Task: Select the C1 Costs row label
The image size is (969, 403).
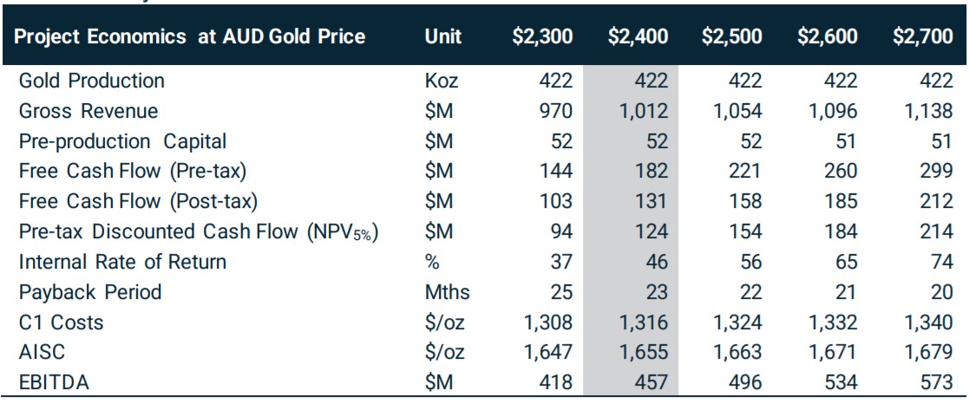Action: (x=62, y=322)
